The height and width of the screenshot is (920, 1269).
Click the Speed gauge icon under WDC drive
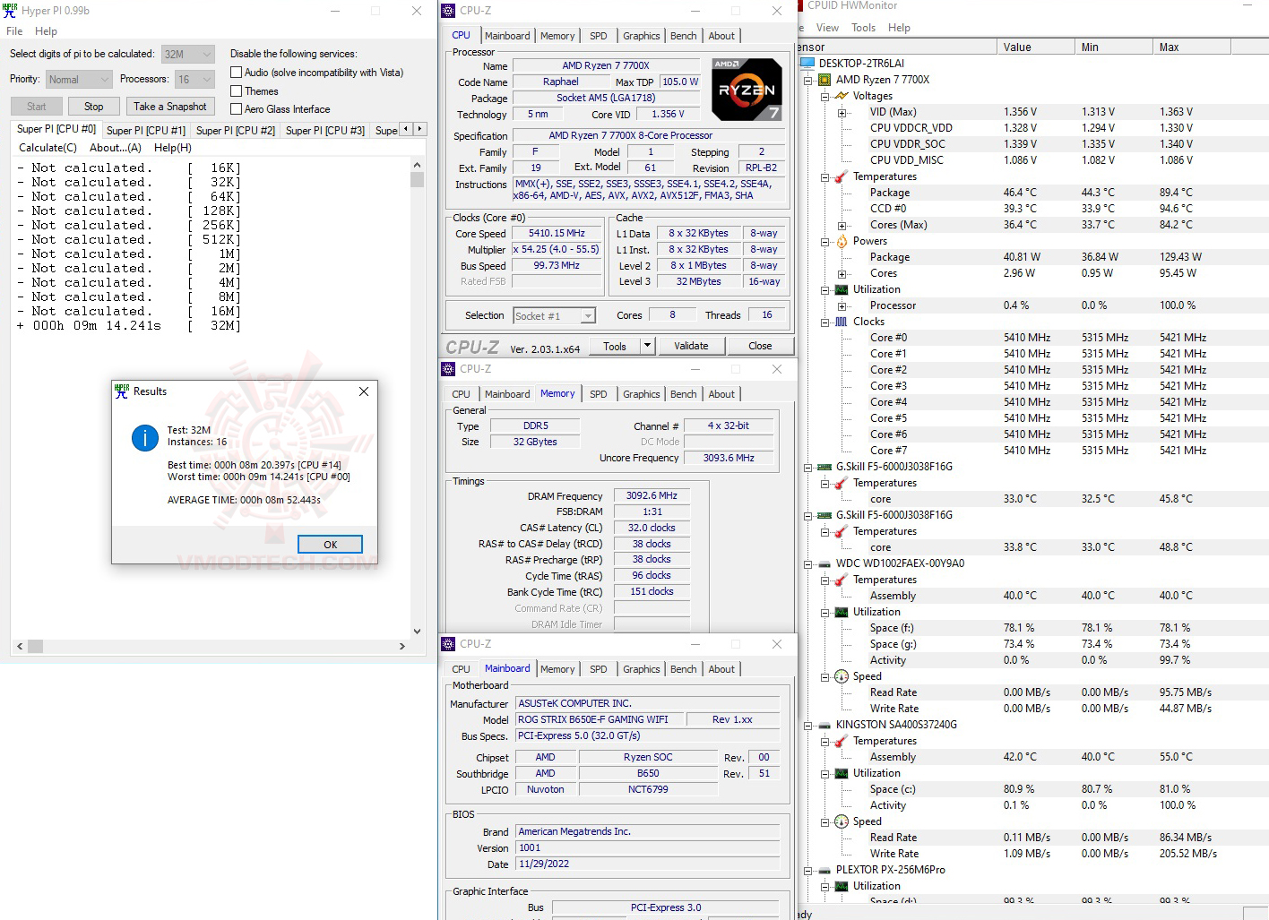[x=842, y=676]
